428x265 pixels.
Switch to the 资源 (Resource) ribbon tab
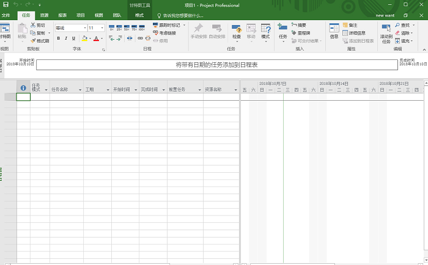click(x=44, y=15)
